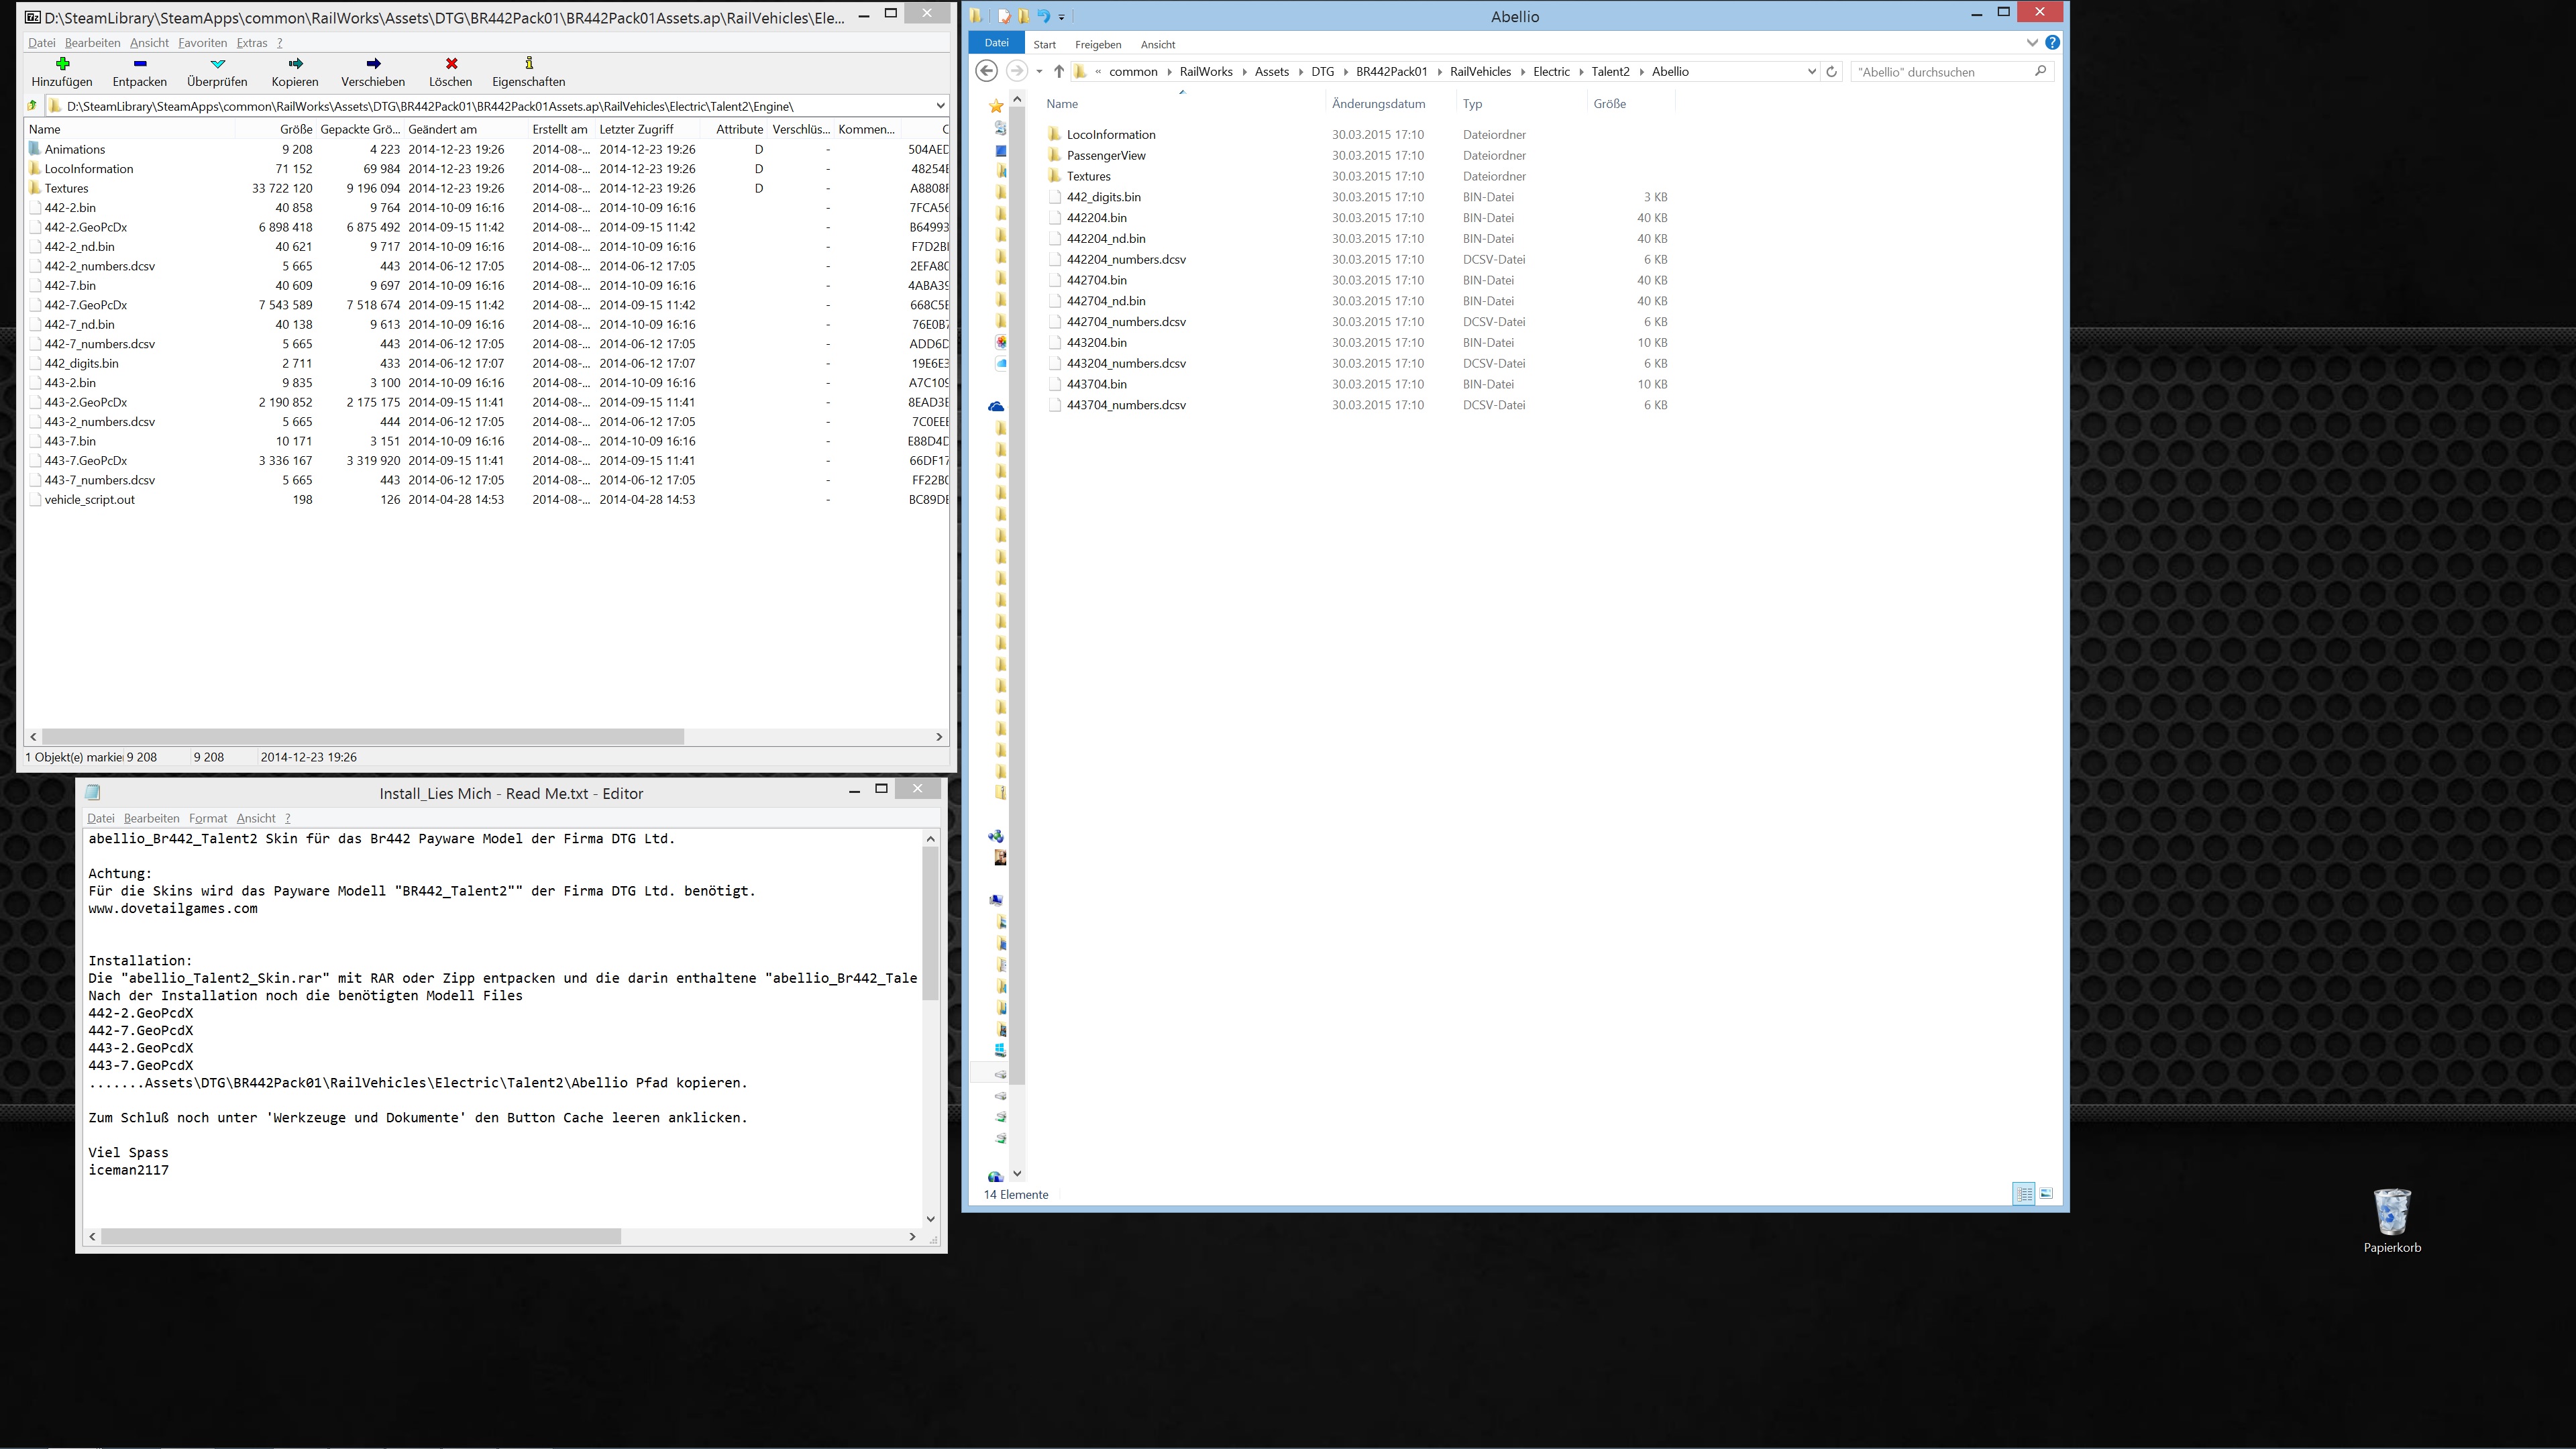2576x1449 pixels.
Task: Click the "Abellio" durchsuchen search field
Action: pyautogui.click(x=1940, y=72)
